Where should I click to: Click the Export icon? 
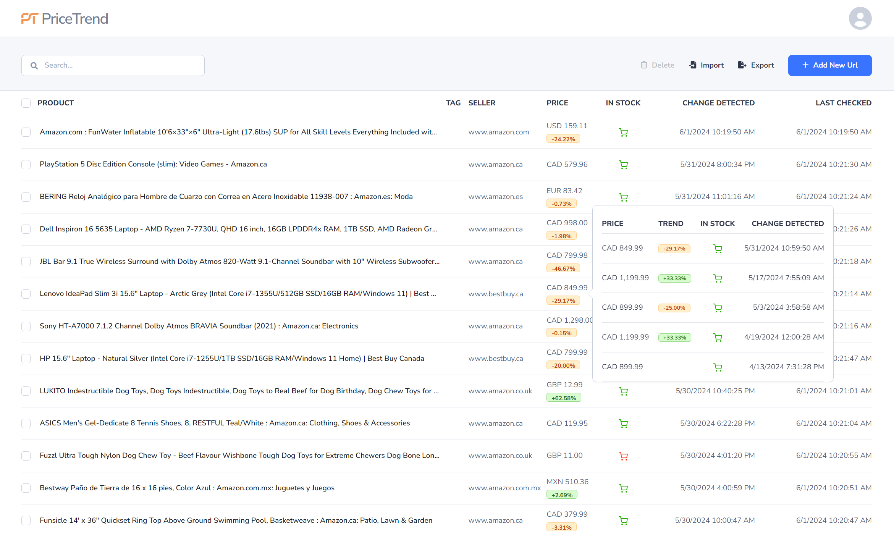742,65
